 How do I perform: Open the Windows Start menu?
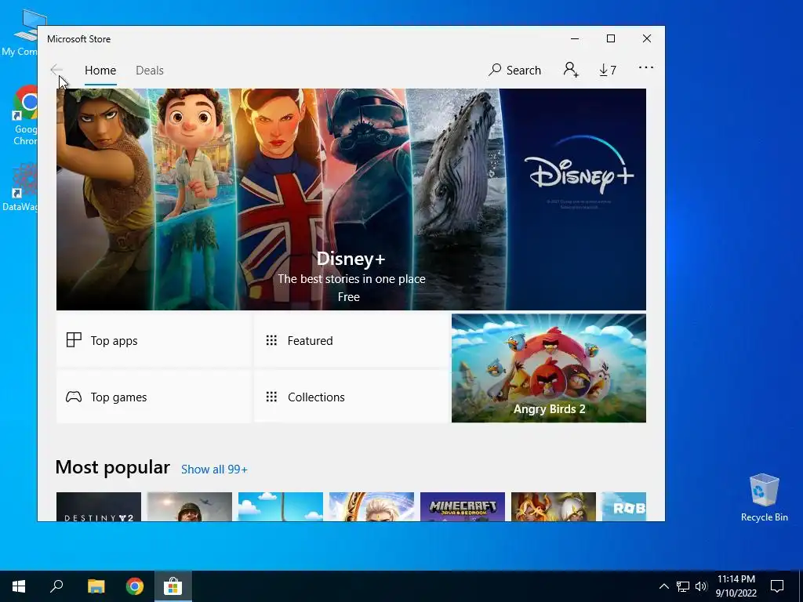coord(19,586)
